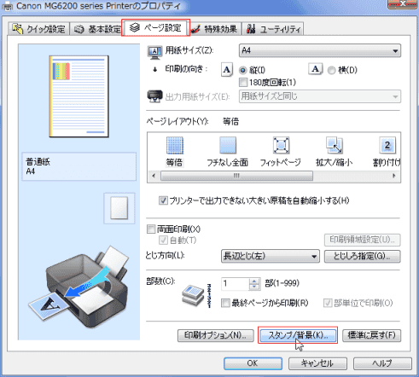Open the クイック設定 tab
Image resolution: width=419 pixels, height=377 pixels.
pos(39,29)
